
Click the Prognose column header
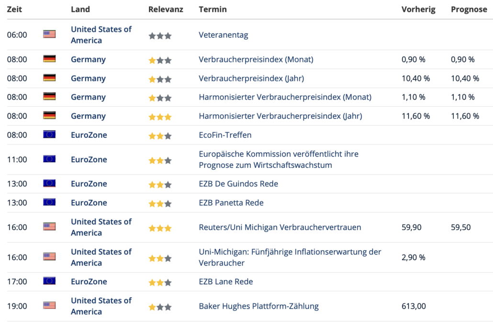(469, 10)
